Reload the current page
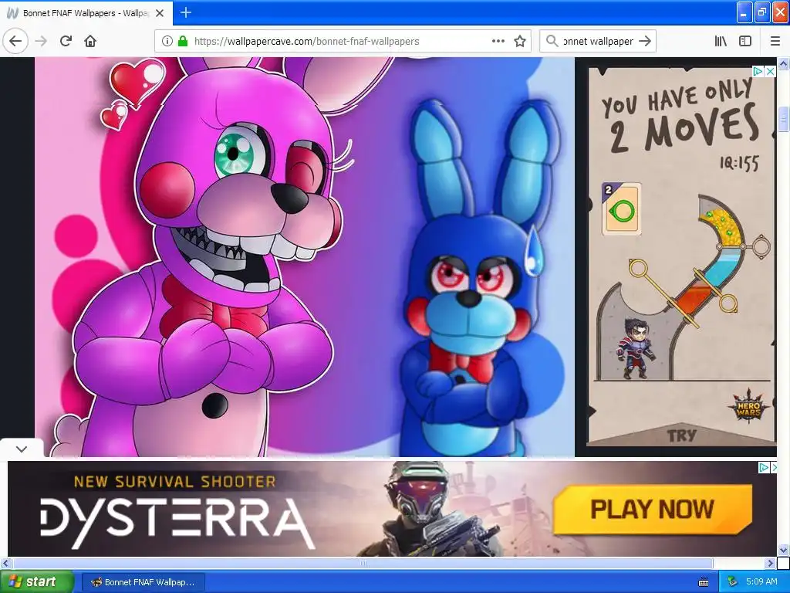790x593 pixels. tap(66, 41)
